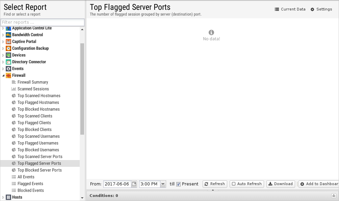Open the Current Data view
Viewport: 339px width, 201px height.
[x=290, y=9]
